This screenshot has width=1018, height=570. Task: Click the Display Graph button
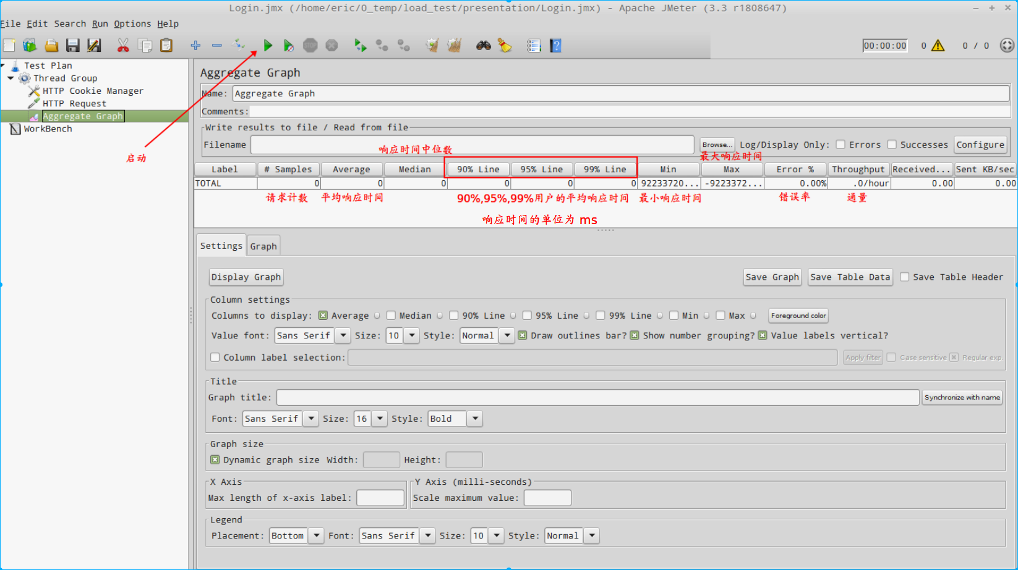coord(246,277)
